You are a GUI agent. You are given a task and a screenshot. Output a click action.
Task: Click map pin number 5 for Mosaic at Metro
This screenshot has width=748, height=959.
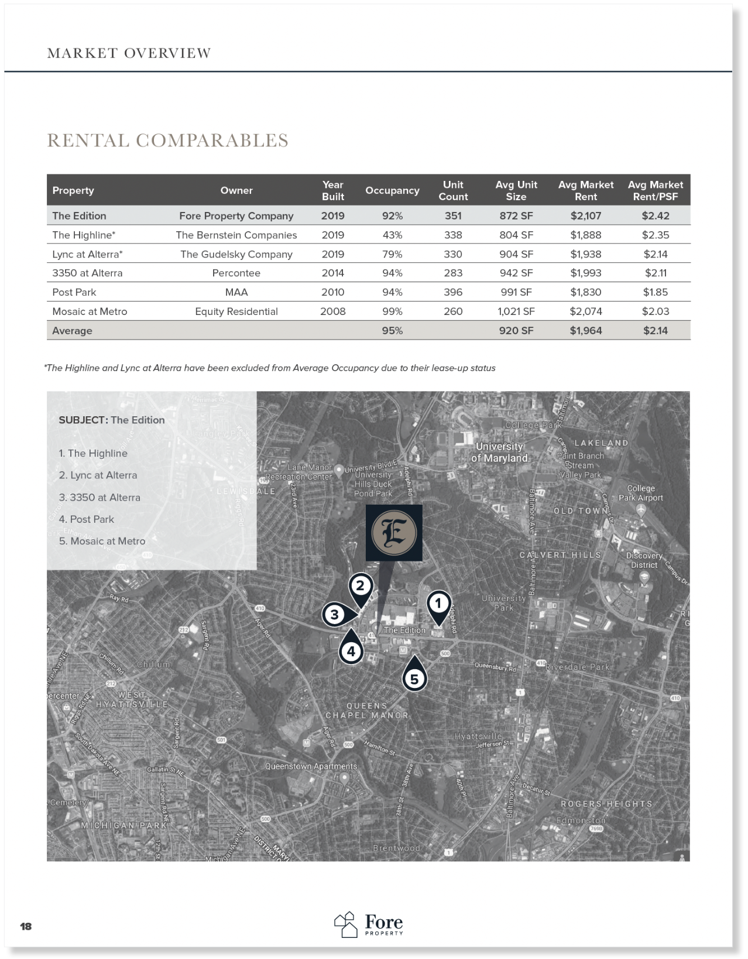pyautogui.click(x=414, y=673)
